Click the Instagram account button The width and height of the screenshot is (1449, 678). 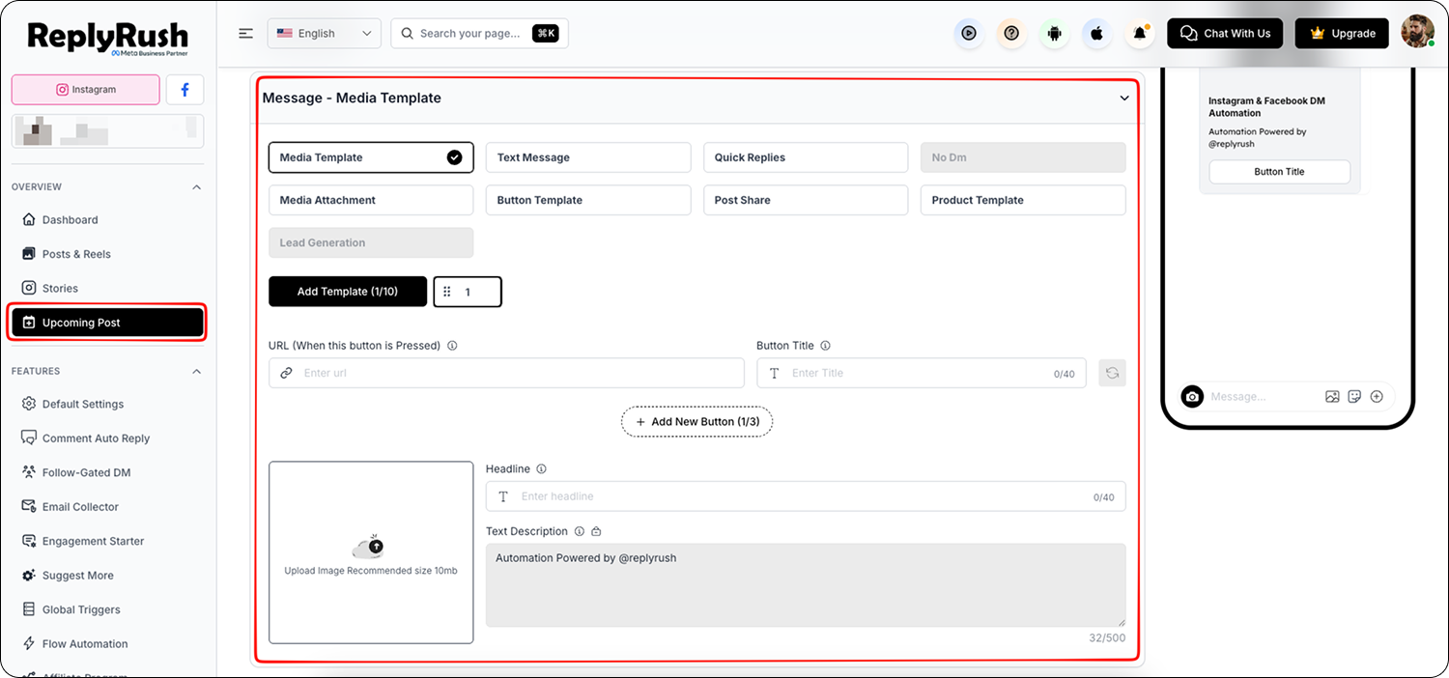click(x=86, y=90)
